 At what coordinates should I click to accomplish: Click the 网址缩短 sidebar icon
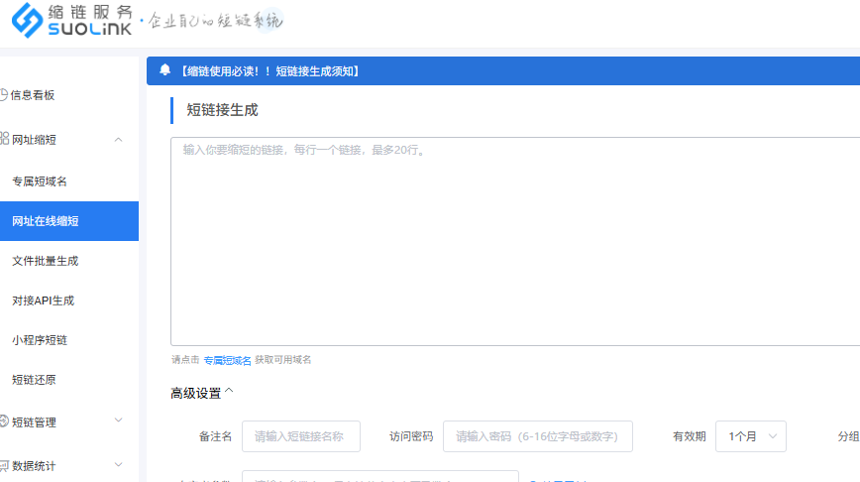point(4,140)
